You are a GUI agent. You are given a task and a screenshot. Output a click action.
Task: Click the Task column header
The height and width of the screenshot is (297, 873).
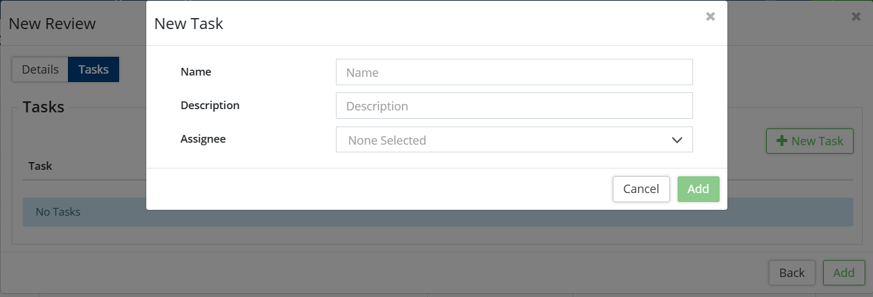click(40, 166)
